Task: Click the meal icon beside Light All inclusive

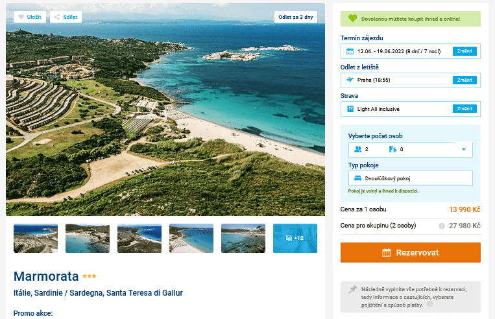Action: [x=350, y=108]
